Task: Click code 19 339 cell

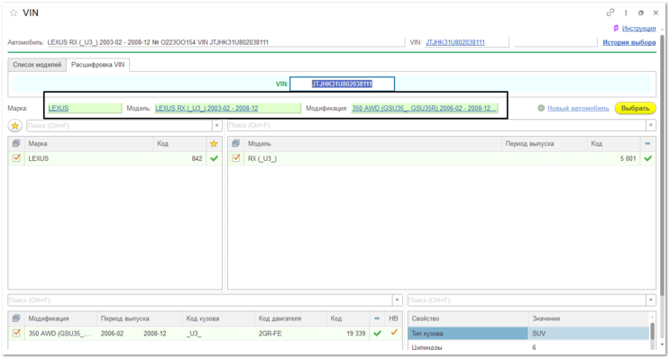Action: point(348,334)
